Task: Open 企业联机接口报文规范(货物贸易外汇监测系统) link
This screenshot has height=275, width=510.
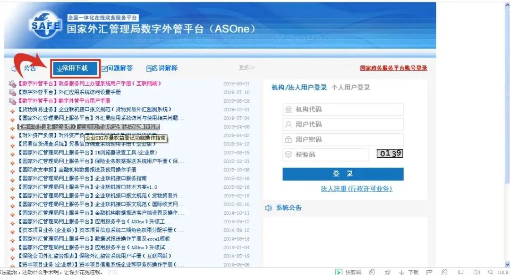Action: [x=115, y=109]
